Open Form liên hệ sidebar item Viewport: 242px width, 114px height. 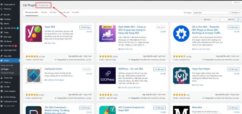[9, 46]
